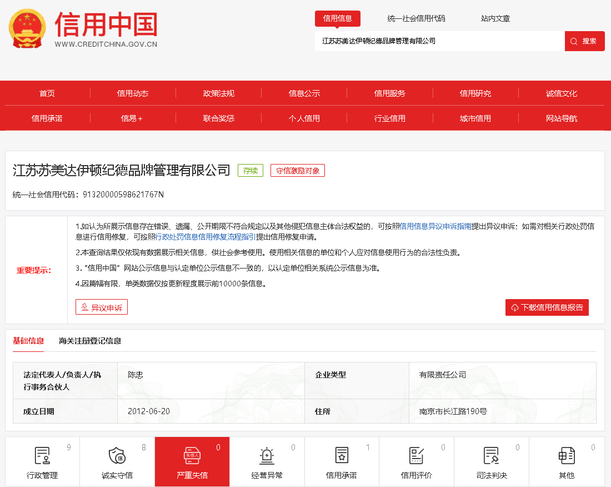611x487 pixels.
Task: Open the 行业信用 navigation item
Action: pyautogui.click(x=390, y=118)
